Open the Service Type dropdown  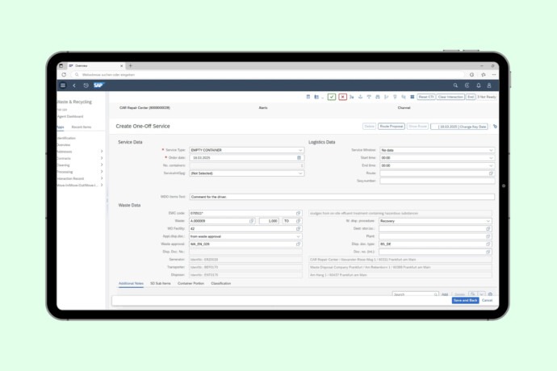300,150
